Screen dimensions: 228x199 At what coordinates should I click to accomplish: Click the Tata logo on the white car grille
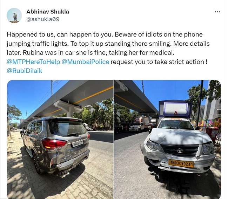[180, 151]
